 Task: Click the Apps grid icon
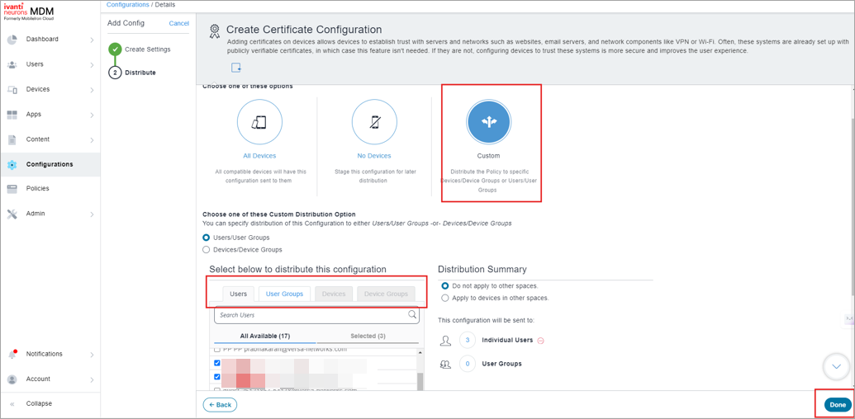tap(12, 115)
